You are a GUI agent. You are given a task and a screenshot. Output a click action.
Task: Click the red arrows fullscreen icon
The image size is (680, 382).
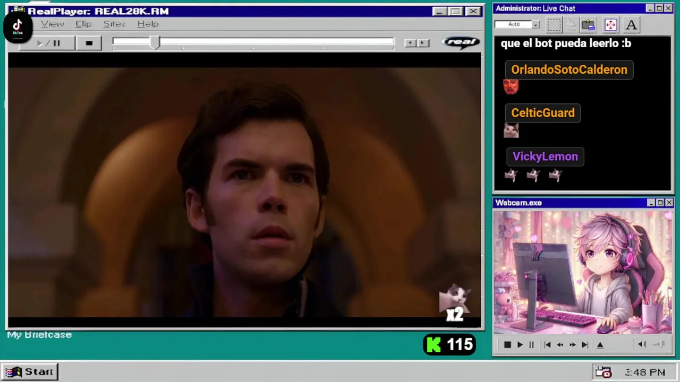(610, 24)
